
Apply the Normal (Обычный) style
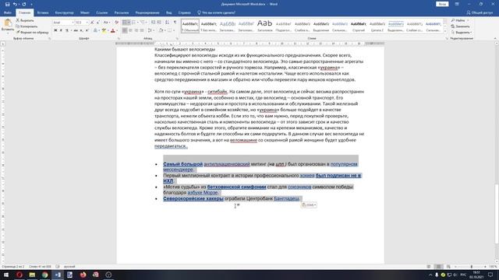click(190, 26)
